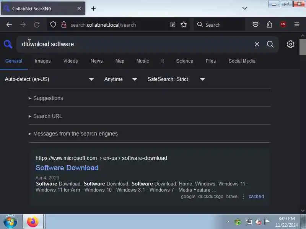Expand Messages from the search engines
Viewport: 306px width, 229px height.
coord(73,134)
